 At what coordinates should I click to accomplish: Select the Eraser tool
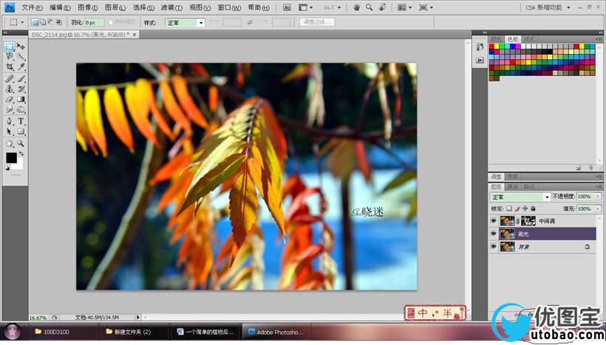coord(10,99)
